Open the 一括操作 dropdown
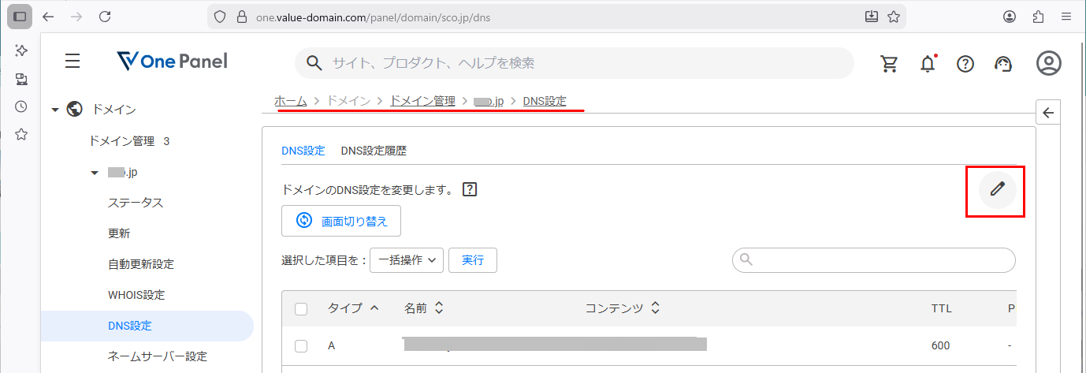This screenshot has height=373, width=1086. coord(407,260)
